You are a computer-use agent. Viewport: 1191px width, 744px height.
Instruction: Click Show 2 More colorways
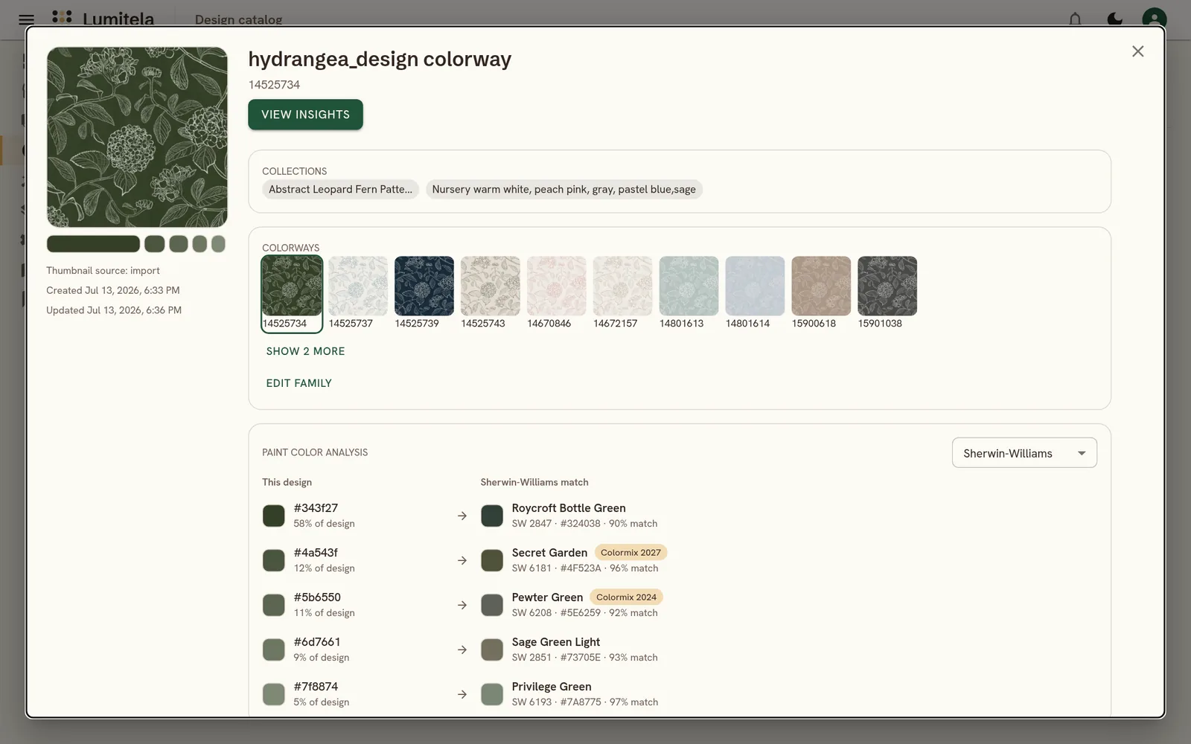305,351
